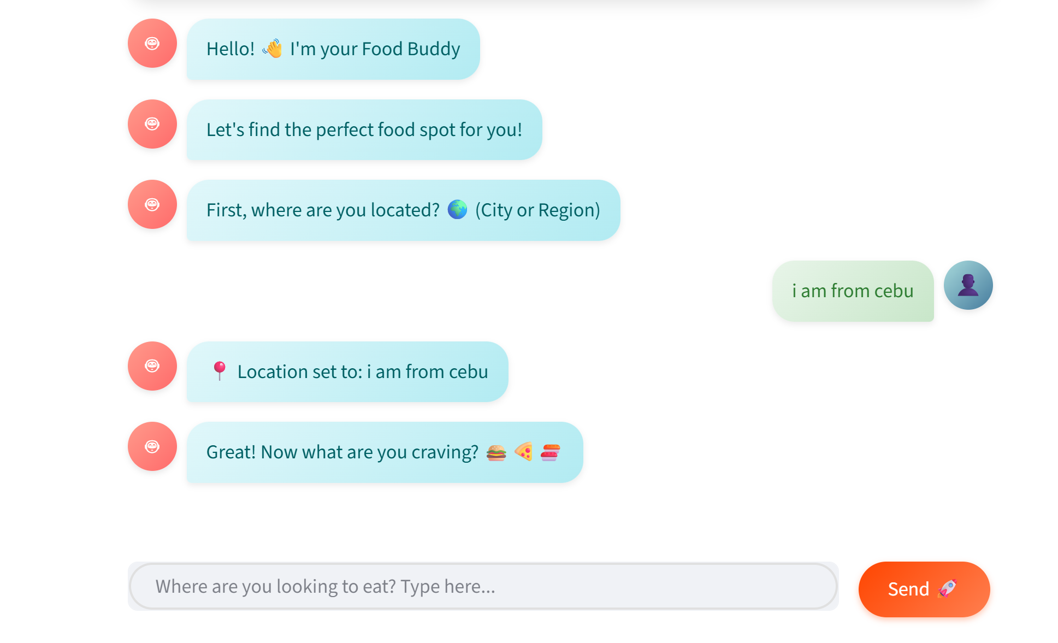Click bot avatar beside "Location set to" message
The height and width of the screenshot is (643, 1058).
[x=152, y=366]
